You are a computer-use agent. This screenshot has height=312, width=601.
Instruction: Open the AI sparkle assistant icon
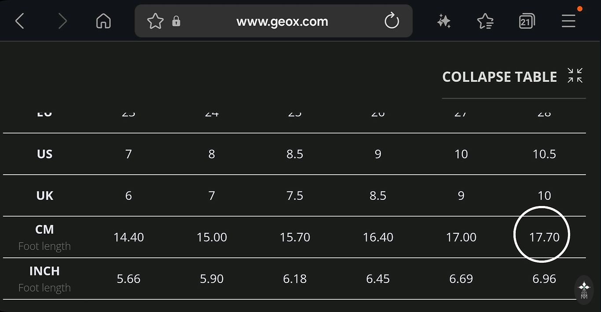click(444, 21)
